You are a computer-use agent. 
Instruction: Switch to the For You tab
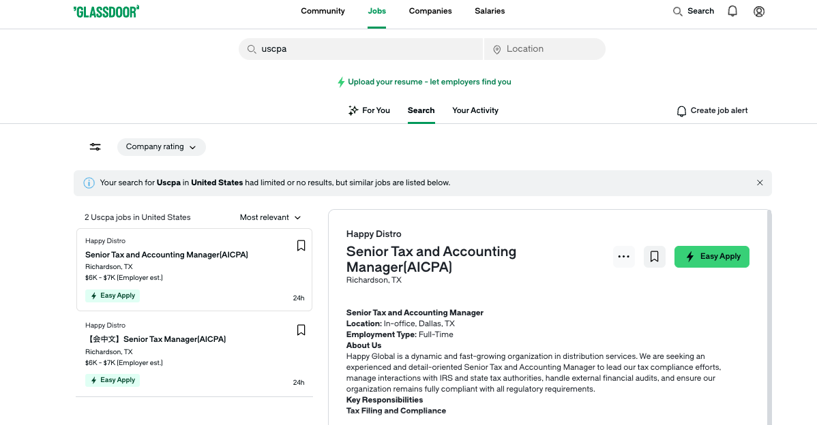tap(369, 110)
